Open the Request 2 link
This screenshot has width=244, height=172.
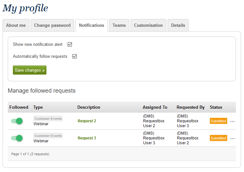point(87,121)
